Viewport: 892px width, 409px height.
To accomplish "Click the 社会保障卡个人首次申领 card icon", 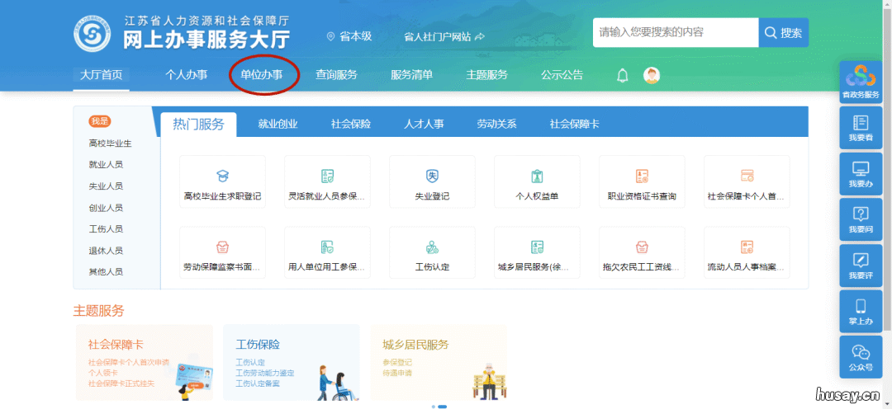I will pyautogui.click(x=747, y=176).
